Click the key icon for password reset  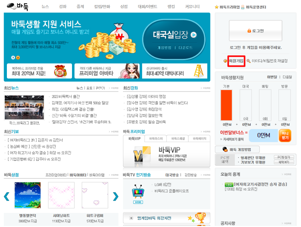click(249, 61)
